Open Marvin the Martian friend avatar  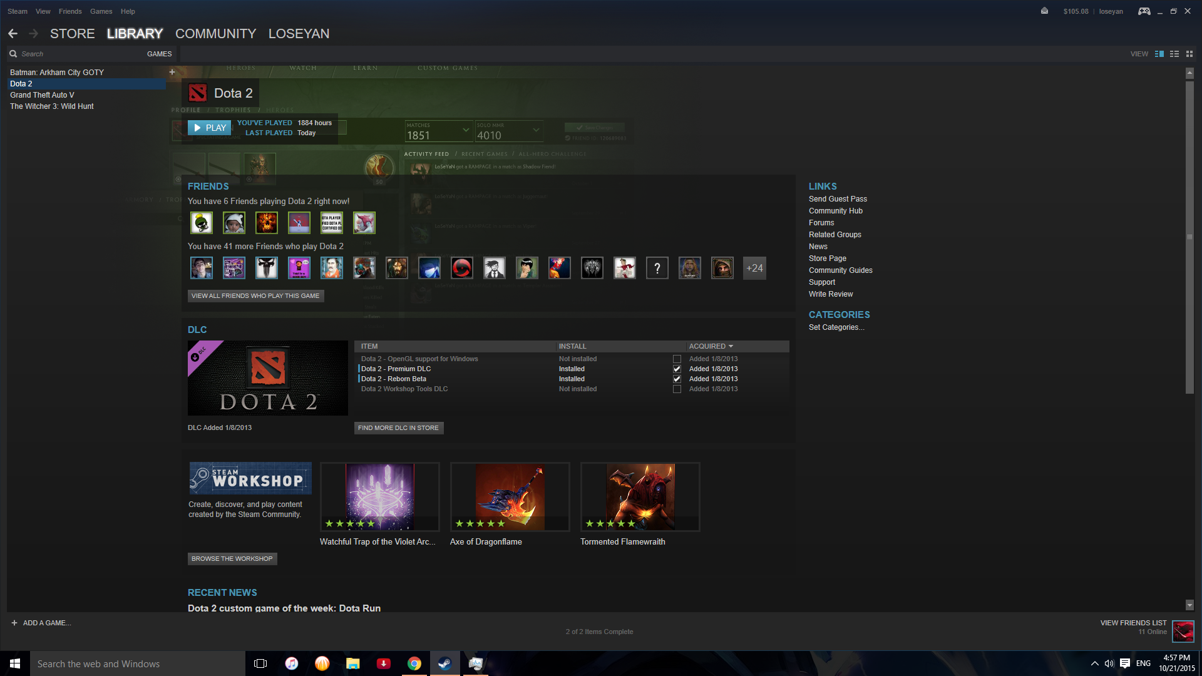tap(202, 223)
